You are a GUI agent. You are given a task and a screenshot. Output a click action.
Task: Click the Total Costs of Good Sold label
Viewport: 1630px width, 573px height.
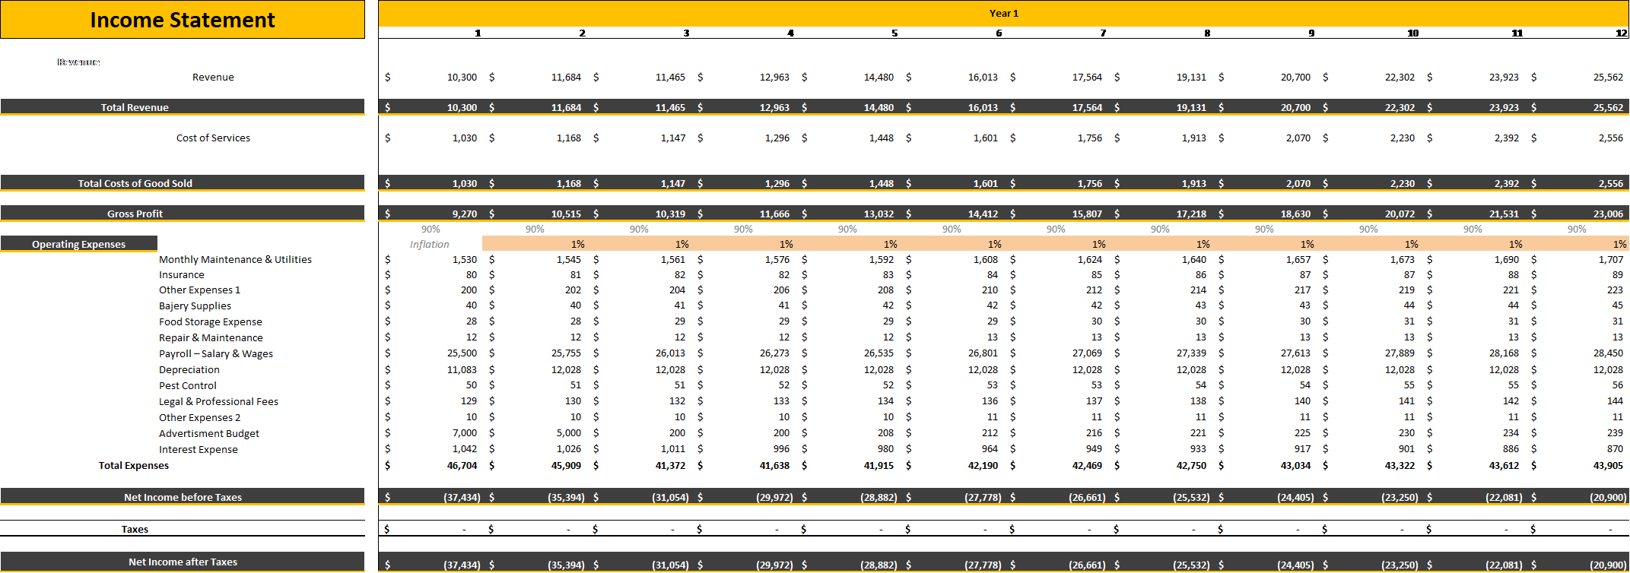pyautogui.click(x=135, y=183)
